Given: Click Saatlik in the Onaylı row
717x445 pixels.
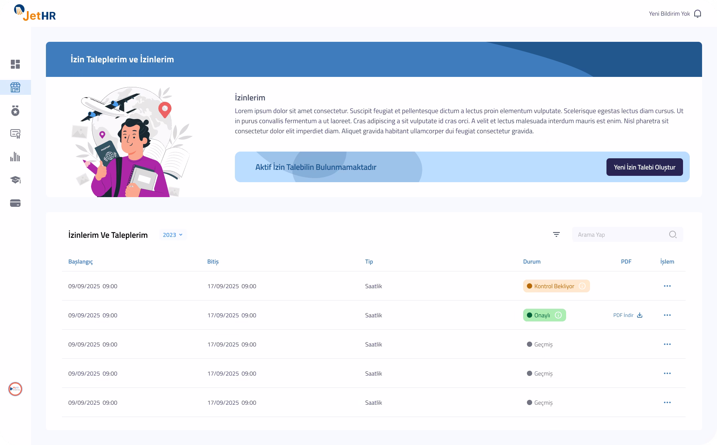Looking at the screenshot, I should (373, 315).
